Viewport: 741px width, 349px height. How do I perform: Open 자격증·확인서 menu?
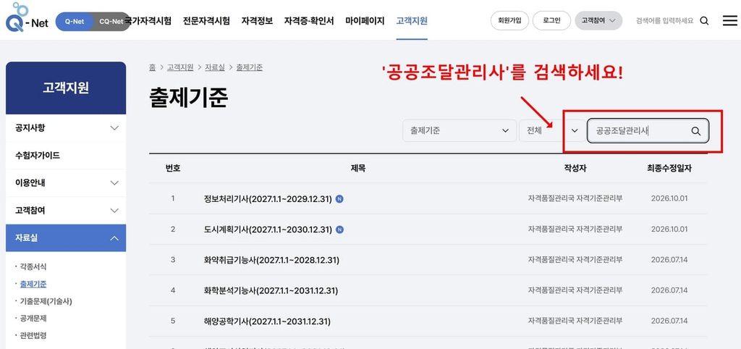point(309,21)
